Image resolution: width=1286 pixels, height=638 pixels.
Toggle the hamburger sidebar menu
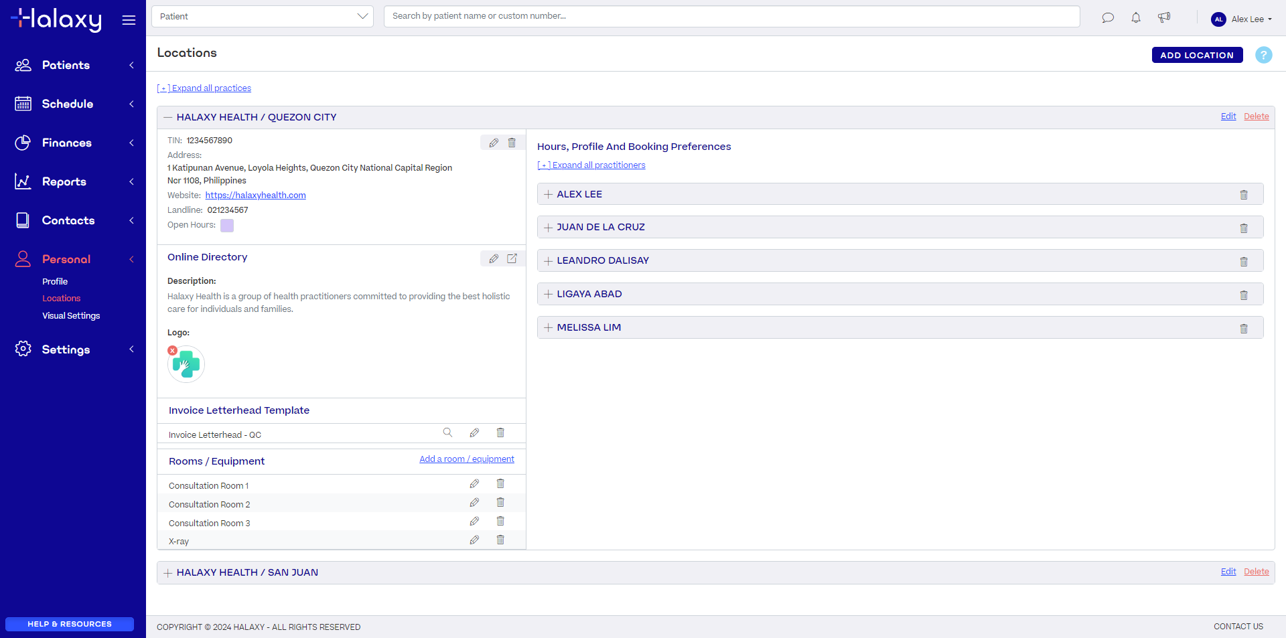[129, 20]
